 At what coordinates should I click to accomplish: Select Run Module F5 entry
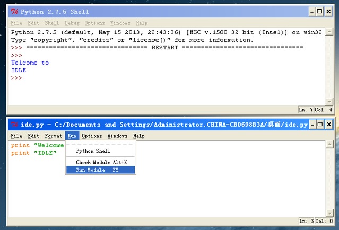(100, 170)
